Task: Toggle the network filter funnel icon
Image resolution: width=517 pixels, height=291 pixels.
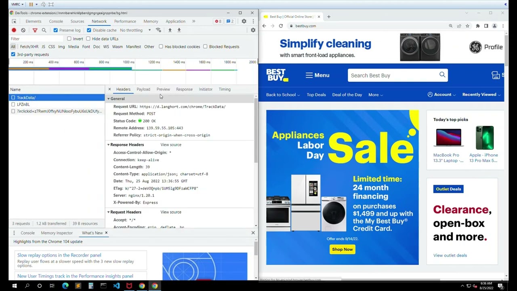Action: point(35,30)
